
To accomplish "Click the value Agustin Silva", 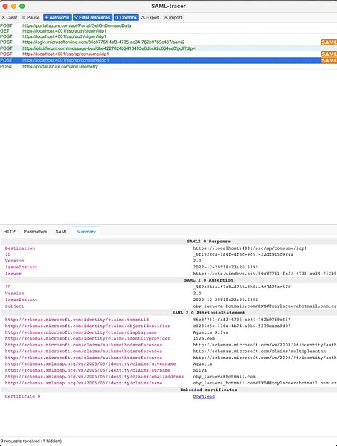I will coord(211,332).
